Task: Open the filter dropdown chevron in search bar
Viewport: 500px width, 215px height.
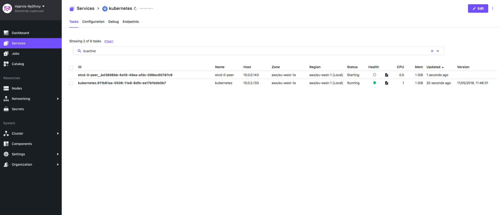Action: coord(438,51)
